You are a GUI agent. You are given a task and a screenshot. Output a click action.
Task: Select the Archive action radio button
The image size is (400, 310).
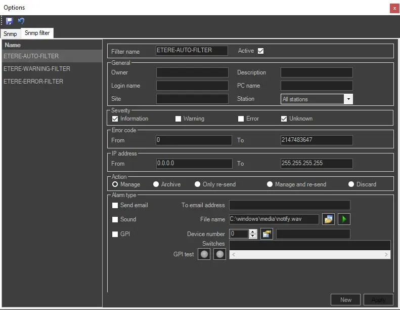[156, 184]
